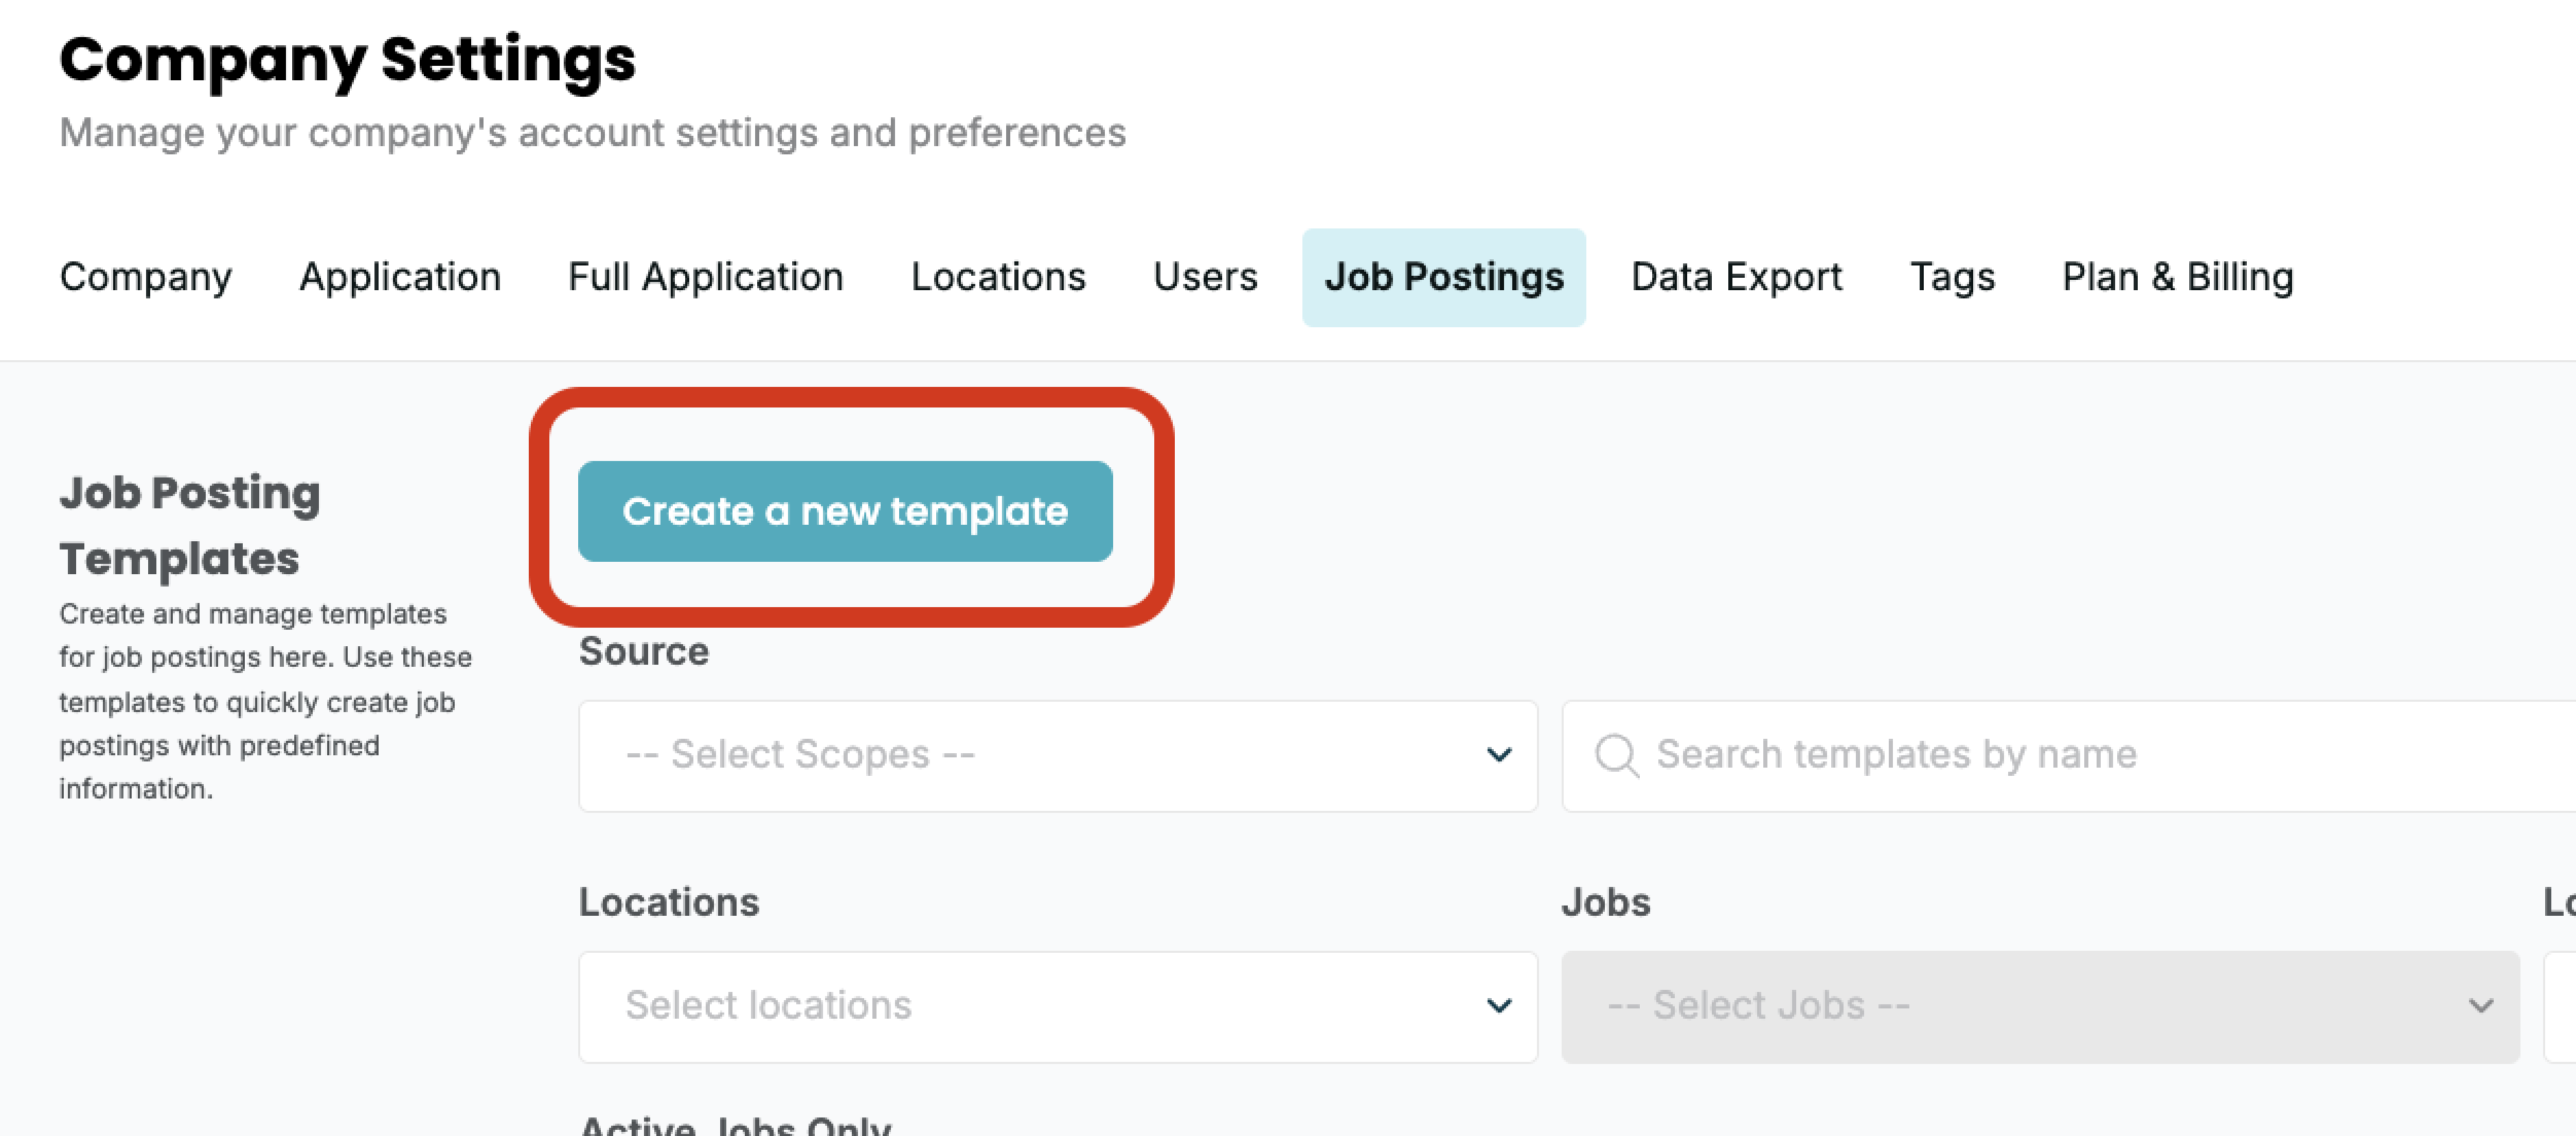Go to the Plan & Billing tab
The image size is (2576, 1136).
[x=2178, y=277]
